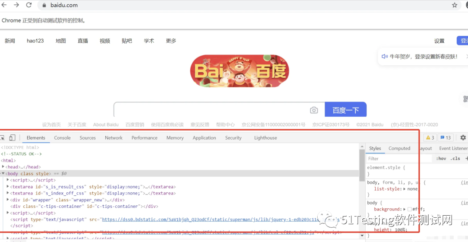
Task: Click the Baidu holiday logo
Action: [239, 71]
